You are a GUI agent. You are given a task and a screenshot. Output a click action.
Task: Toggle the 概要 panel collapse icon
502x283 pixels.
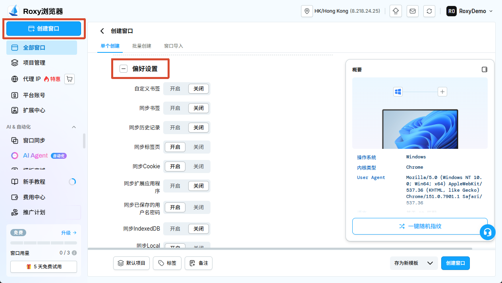pyautogui.click(x=484, y=69)
